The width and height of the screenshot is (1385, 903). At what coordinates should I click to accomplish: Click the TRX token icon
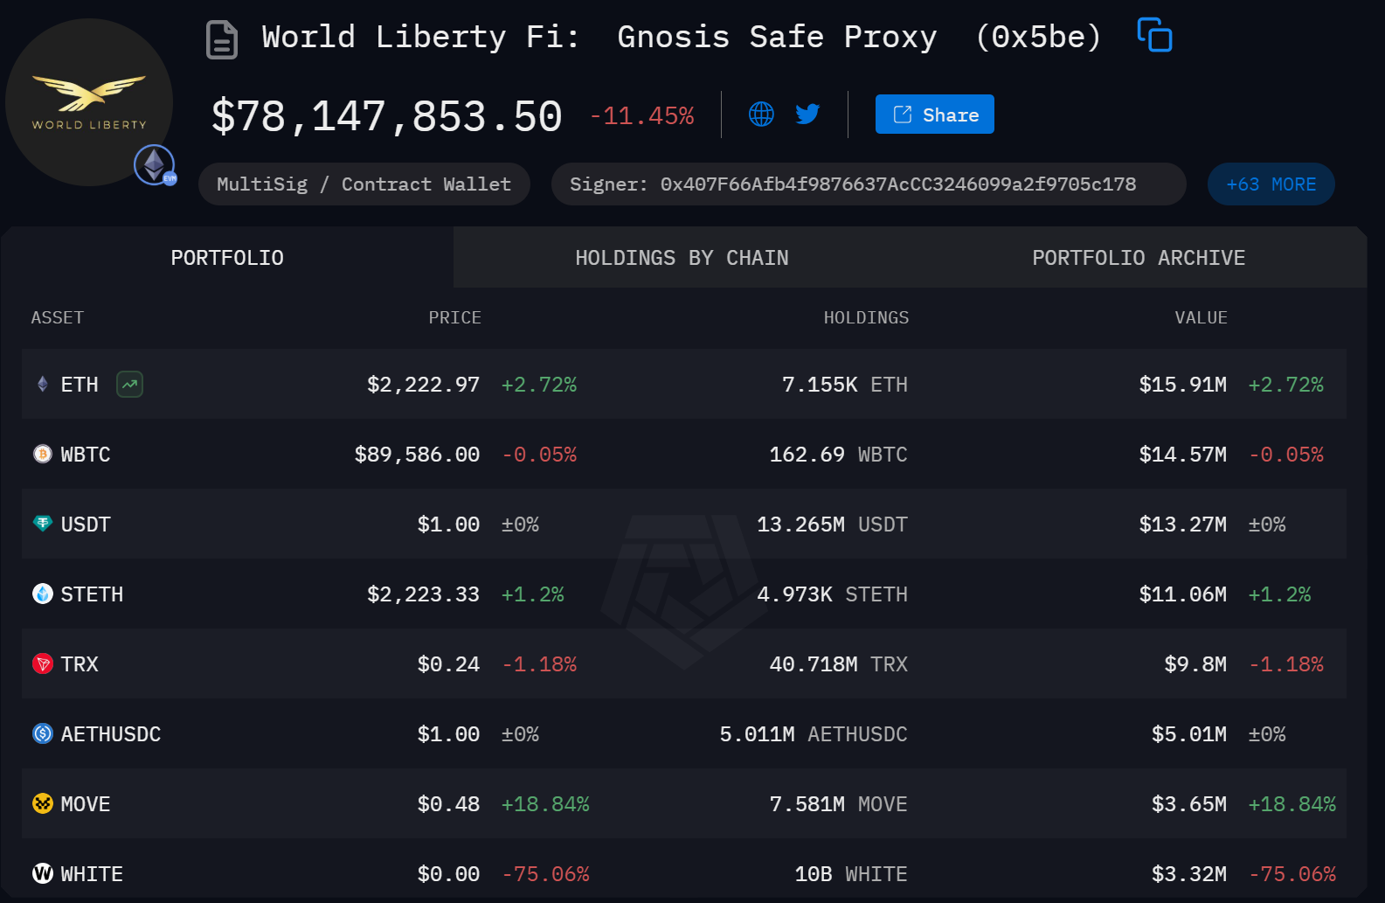pos(42,663)
